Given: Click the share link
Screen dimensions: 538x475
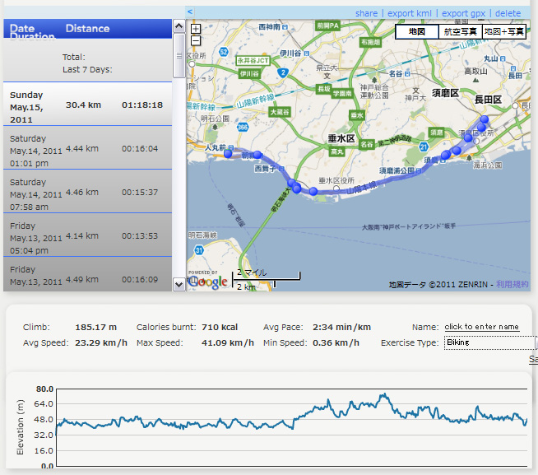Looking at the screenshot, I should tap(366, 13).
